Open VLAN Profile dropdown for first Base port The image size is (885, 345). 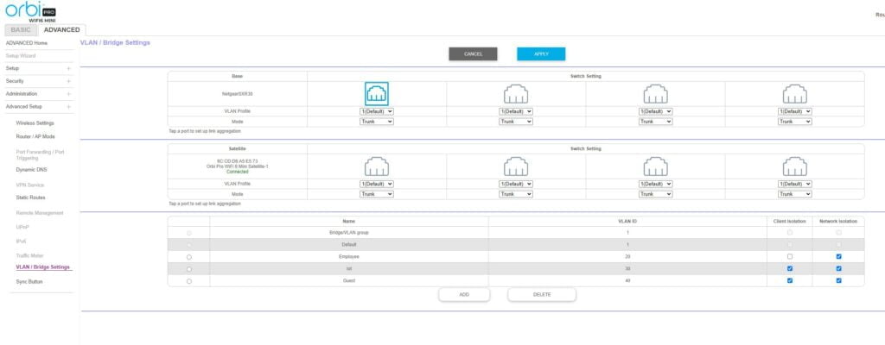click(x=377, y=111)
